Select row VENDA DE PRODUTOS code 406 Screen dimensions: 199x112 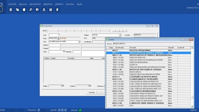point(149,58)
